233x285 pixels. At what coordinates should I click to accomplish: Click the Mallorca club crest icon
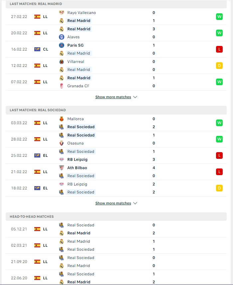tap(62, 119)
